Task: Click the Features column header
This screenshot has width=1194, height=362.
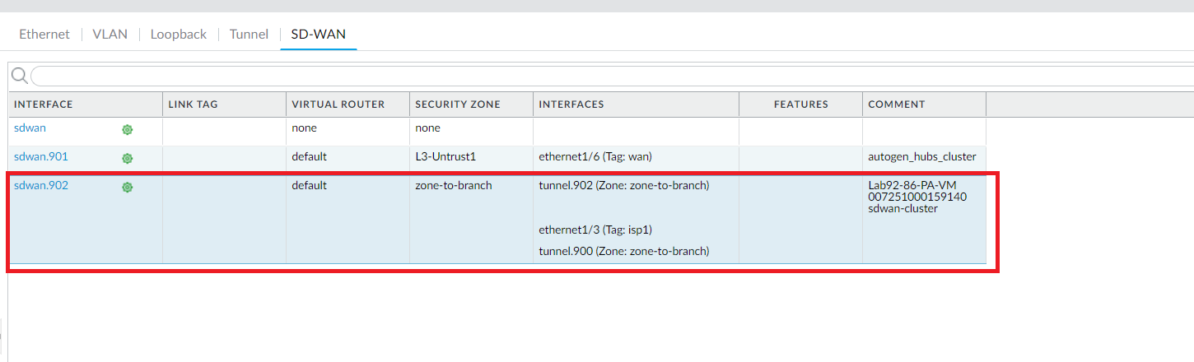Action: [800, 104]
